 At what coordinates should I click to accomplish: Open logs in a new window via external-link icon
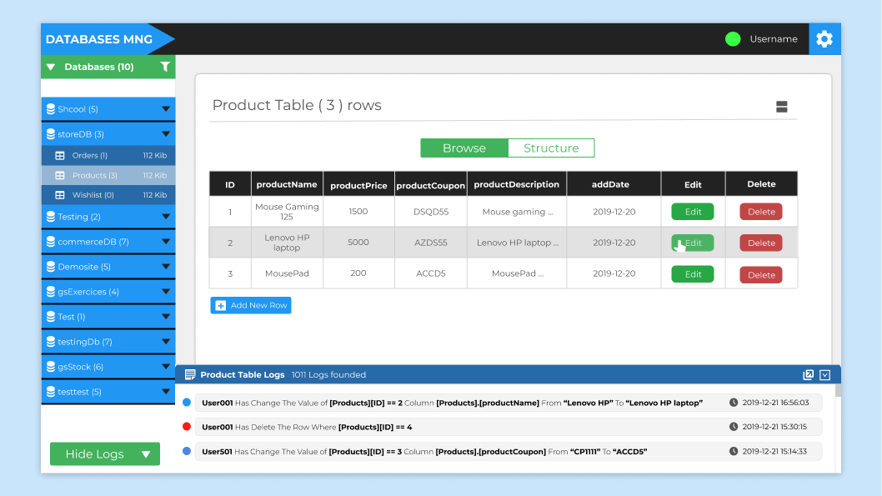tap(808, 374)
